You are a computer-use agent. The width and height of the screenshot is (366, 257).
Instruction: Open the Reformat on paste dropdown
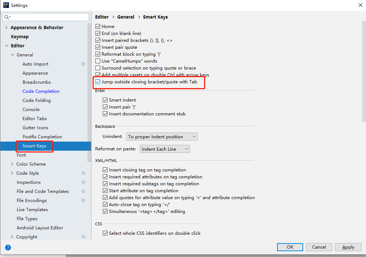[x=165, y=149]
